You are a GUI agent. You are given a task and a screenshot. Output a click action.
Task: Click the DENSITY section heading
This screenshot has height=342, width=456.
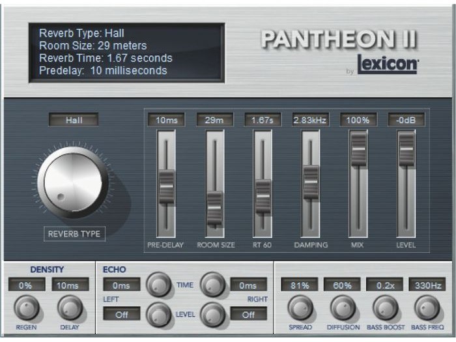pyautogui.click(x=47, y=270)
